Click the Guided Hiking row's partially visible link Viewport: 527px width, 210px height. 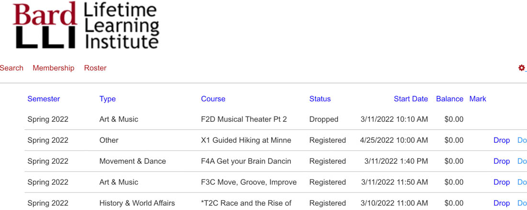(522, 140)
